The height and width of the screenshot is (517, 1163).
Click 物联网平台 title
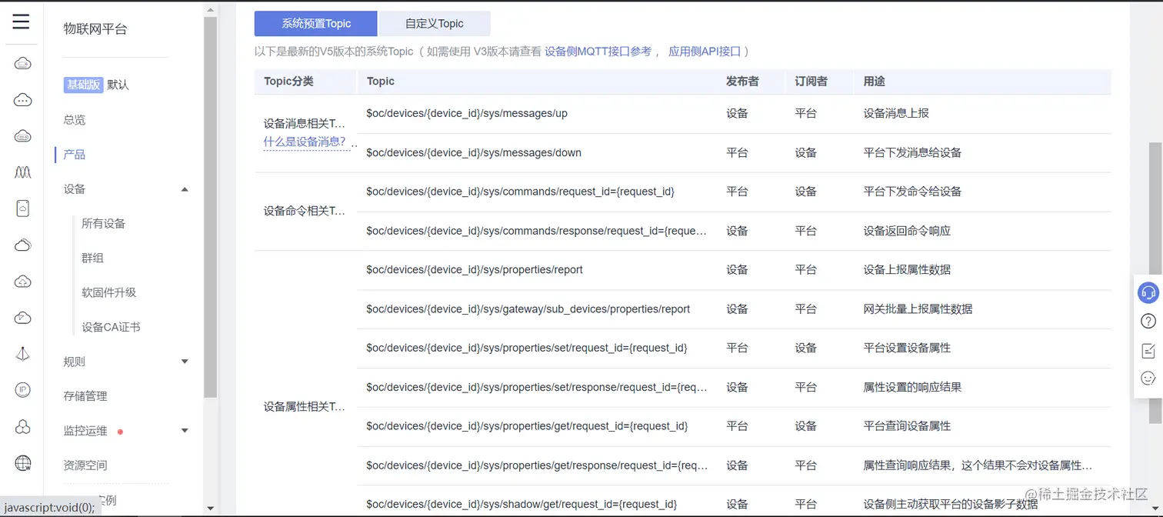point(95,29)
